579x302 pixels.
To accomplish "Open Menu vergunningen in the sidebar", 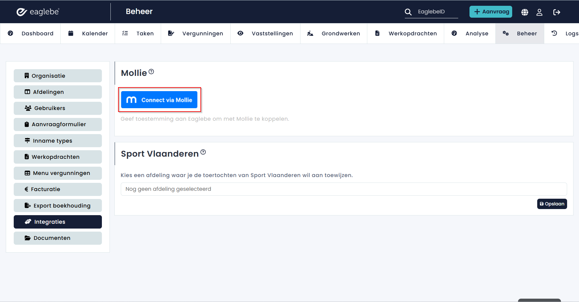I will pos(58,173).
